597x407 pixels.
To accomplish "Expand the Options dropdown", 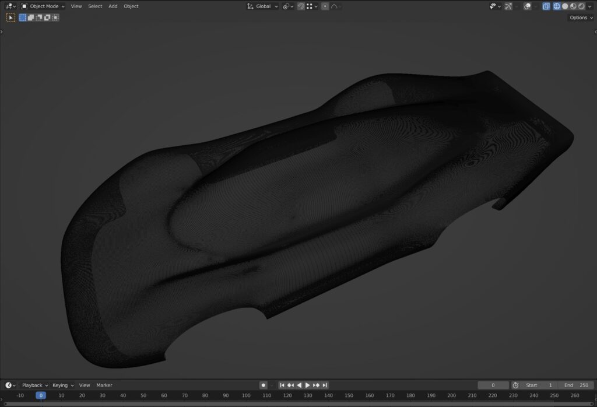I will point(580,17).
